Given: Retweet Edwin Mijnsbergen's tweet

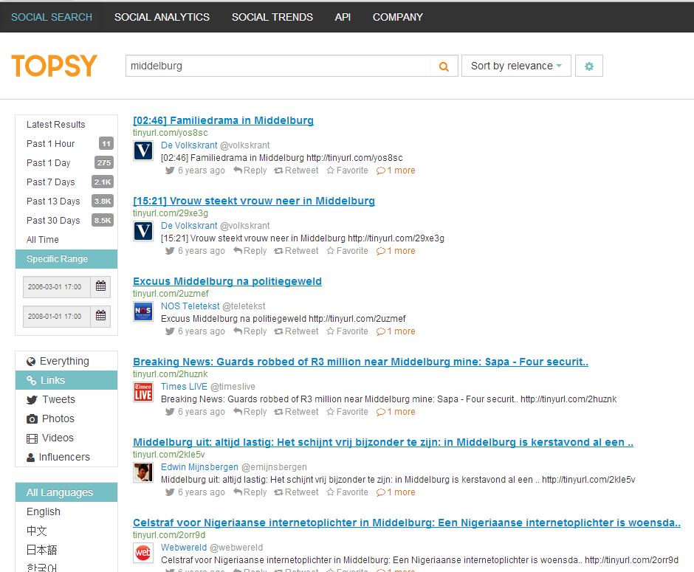Looking at the screenshot, I should (x=296, y=492).
